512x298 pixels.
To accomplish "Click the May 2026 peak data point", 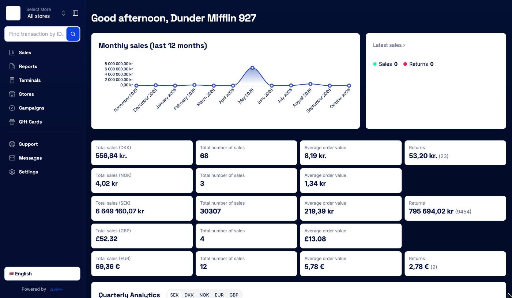I will click(252, 68).
